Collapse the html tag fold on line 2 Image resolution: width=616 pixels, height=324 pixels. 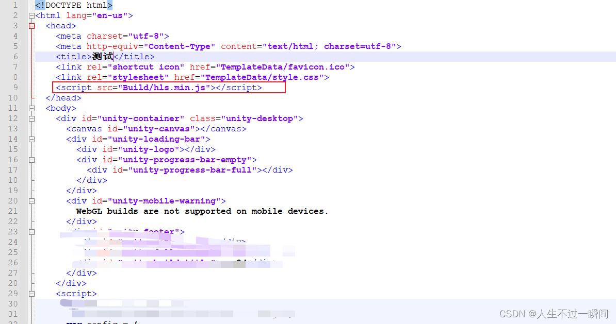(31, 15)
